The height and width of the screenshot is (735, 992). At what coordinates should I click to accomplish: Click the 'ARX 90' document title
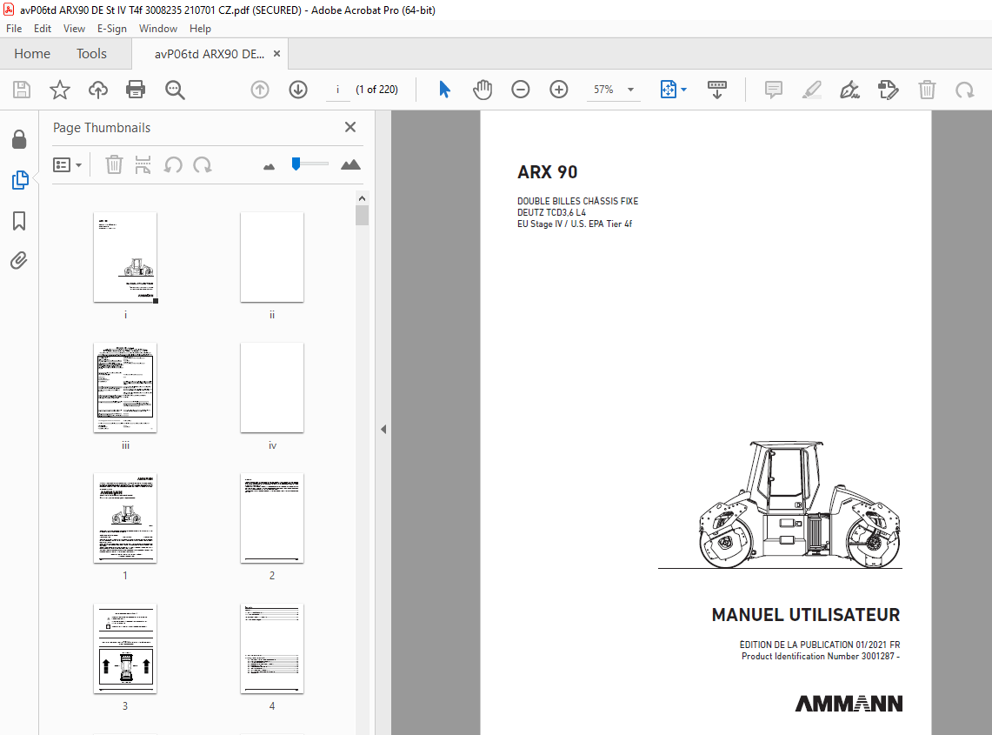click(x=547, y=172)
